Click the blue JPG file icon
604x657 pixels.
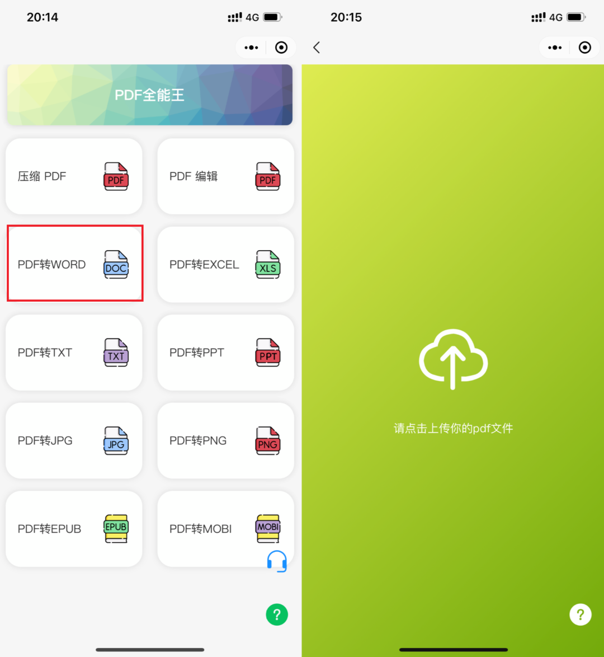coord(116,440)
